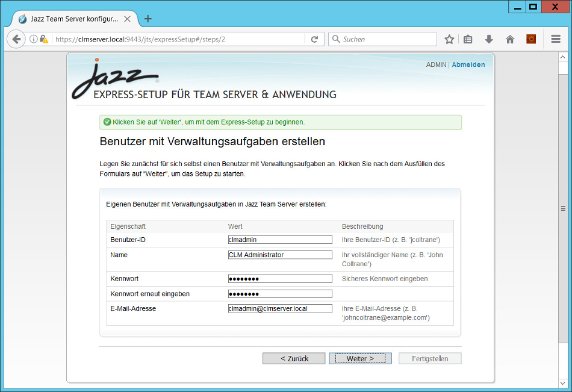Click the 'Kennwort' property label
This screenshot has height=392, width=572.
(125, 279)
